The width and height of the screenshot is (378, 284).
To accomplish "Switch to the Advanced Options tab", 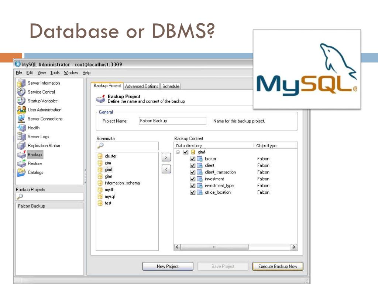I will pos(141,86).
